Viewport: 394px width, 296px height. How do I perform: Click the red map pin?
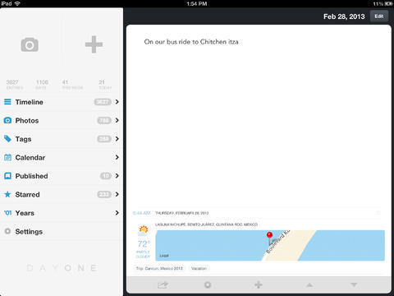[x=269, y=238]
